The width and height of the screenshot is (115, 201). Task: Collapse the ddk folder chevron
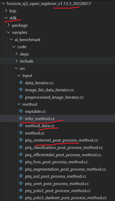(x=6, y=18)
